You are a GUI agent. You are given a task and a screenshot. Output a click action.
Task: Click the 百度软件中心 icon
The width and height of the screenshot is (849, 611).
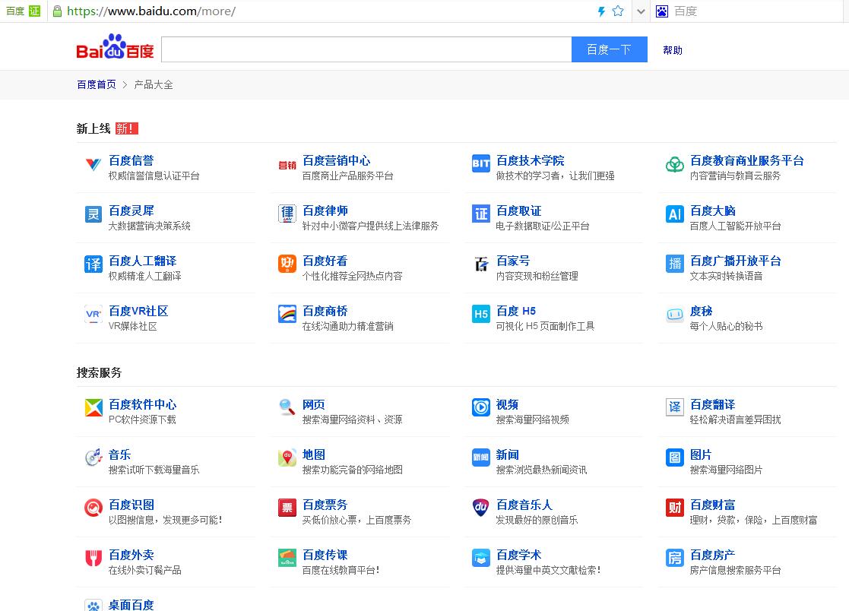click(x=93, y=408)
